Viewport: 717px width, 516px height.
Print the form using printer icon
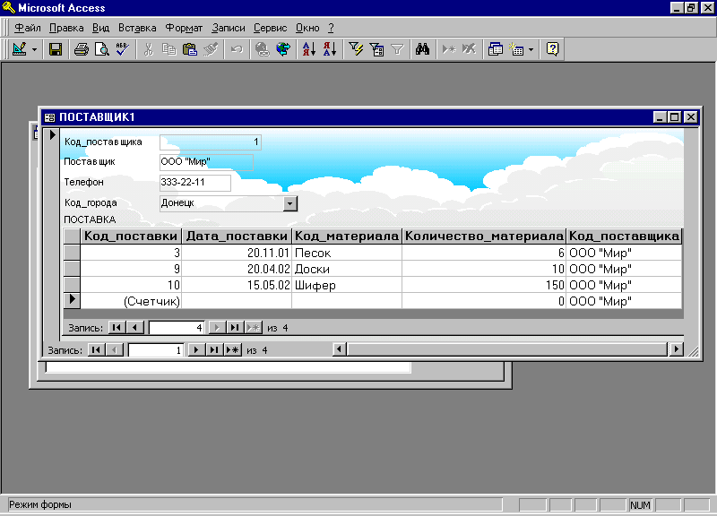coord(82,49)
